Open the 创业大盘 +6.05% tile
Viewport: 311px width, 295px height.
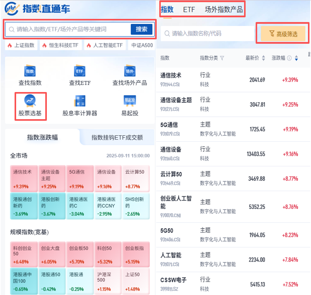pos(52,254)
